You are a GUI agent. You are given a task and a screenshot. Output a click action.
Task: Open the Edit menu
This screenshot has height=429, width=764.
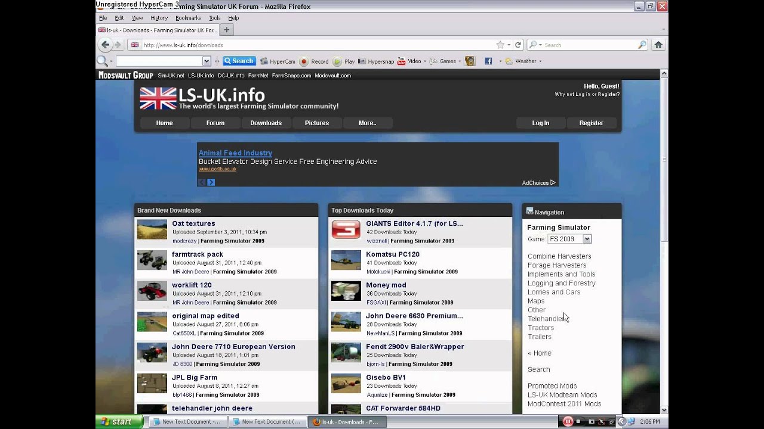[x=119, y=18]
